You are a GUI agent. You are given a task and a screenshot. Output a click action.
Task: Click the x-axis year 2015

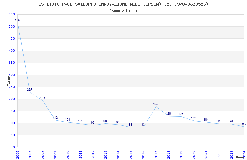[131, 155]
